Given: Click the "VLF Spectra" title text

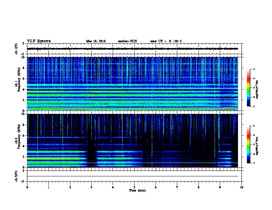Looking at the screenshot, I should [39, 41].
